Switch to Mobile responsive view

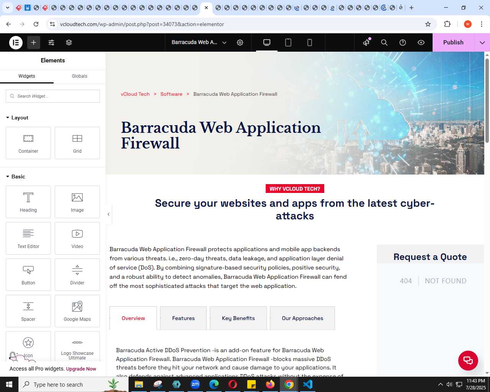pos(310,42)
